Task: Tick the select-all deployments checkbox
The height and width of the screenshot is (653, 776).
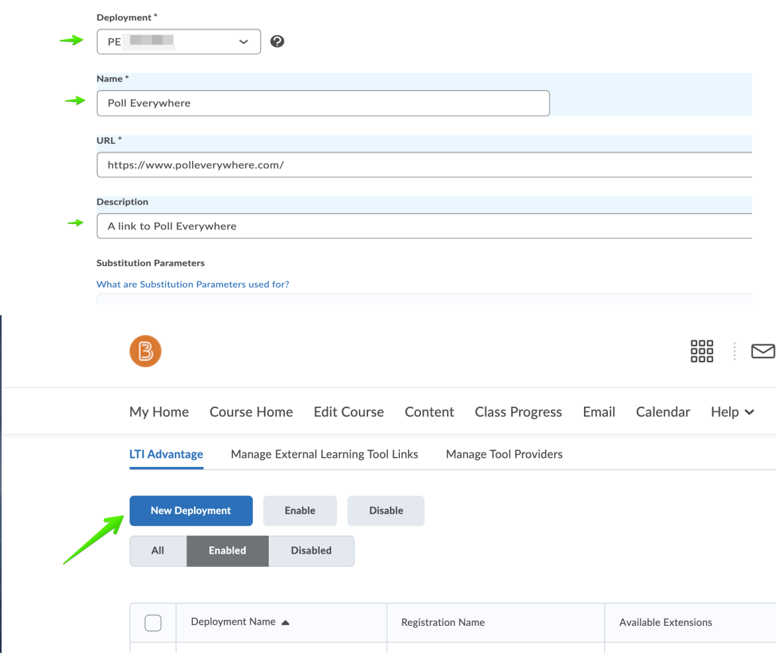Action: 153,623
